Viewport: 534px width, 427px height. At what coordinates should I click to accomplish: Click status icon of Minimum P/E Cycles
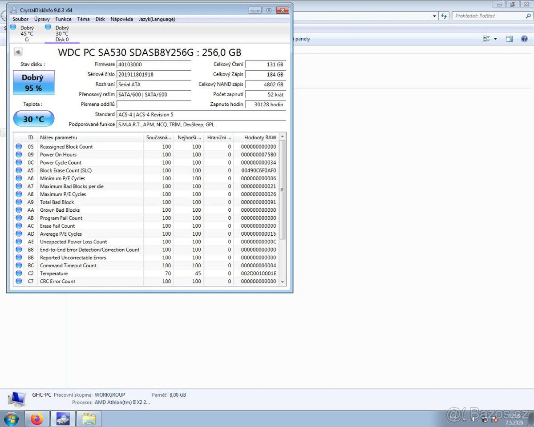pos(19,178)
